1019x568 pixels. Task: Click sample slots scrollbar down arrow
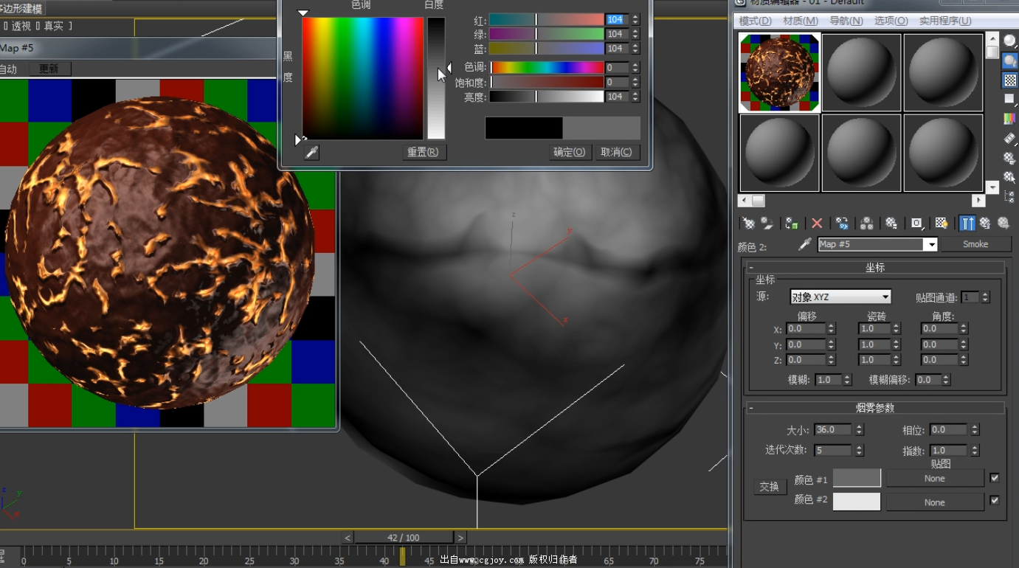click(x=992, y=187)
